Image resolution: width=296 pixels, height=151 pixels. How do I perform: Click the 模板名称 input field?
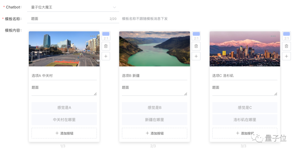(x=73, y=19)
